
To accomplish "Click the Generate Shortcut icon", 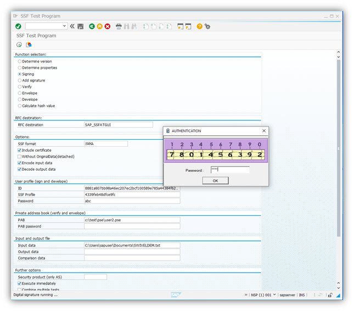I will pos(188,26).
